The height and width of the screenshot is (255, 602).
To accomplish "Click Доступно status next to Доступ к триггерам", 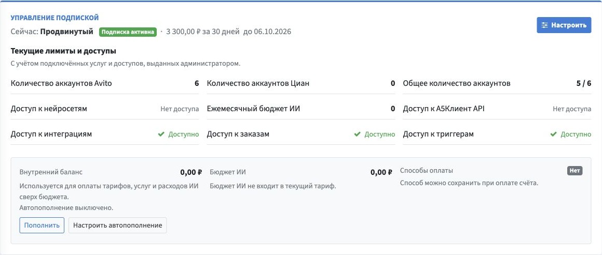I will pyautogui.click(x=576, y=134).
